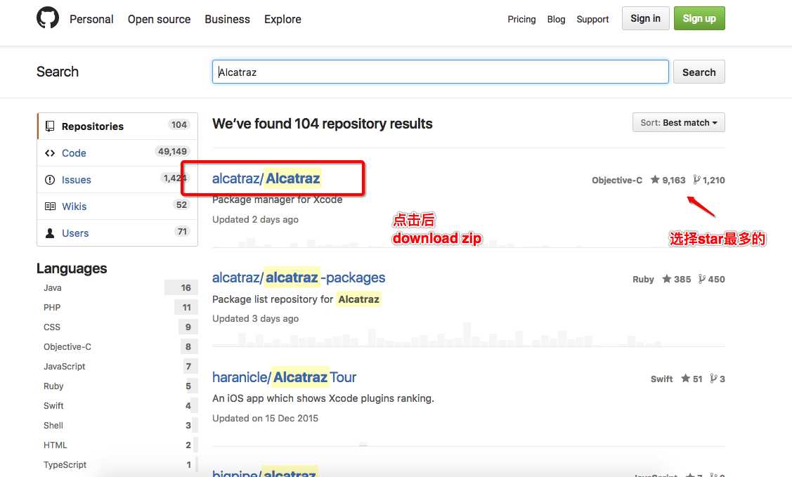Click the 385 stargazers count
This screenshot has width=792, height=477.
(x=682, y=279)
